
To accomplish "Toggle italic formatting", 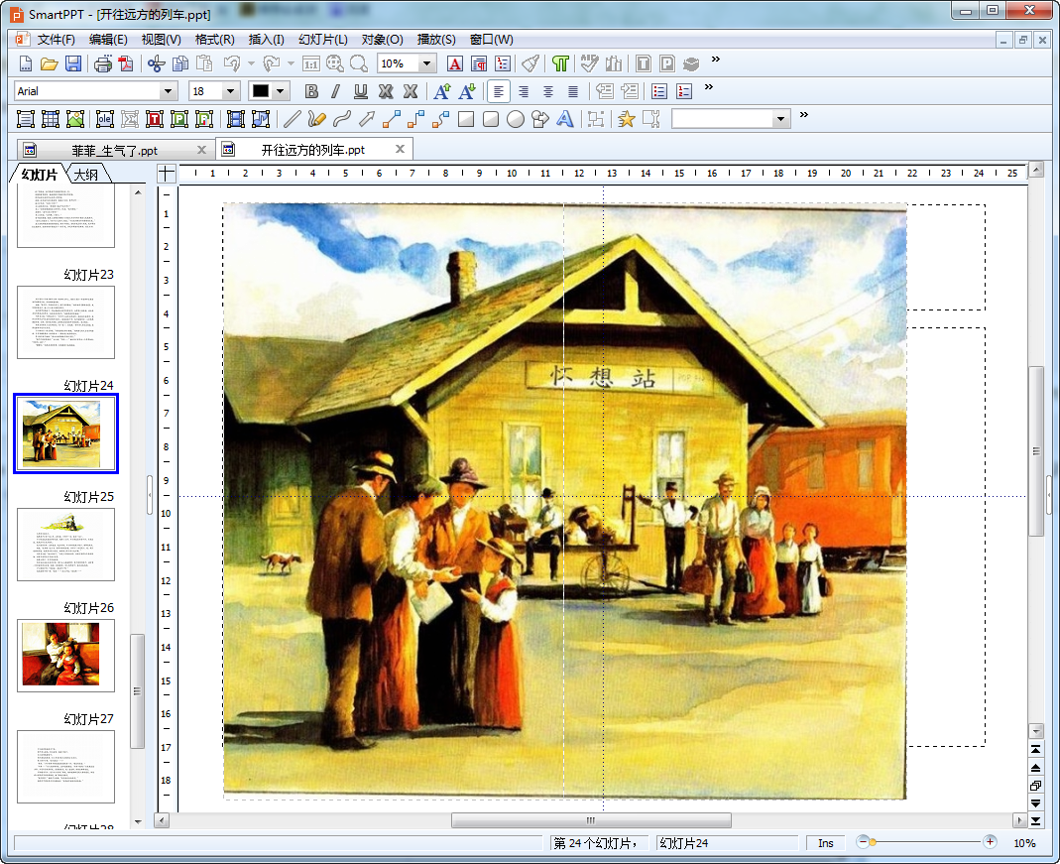I will tap(336, 91).
